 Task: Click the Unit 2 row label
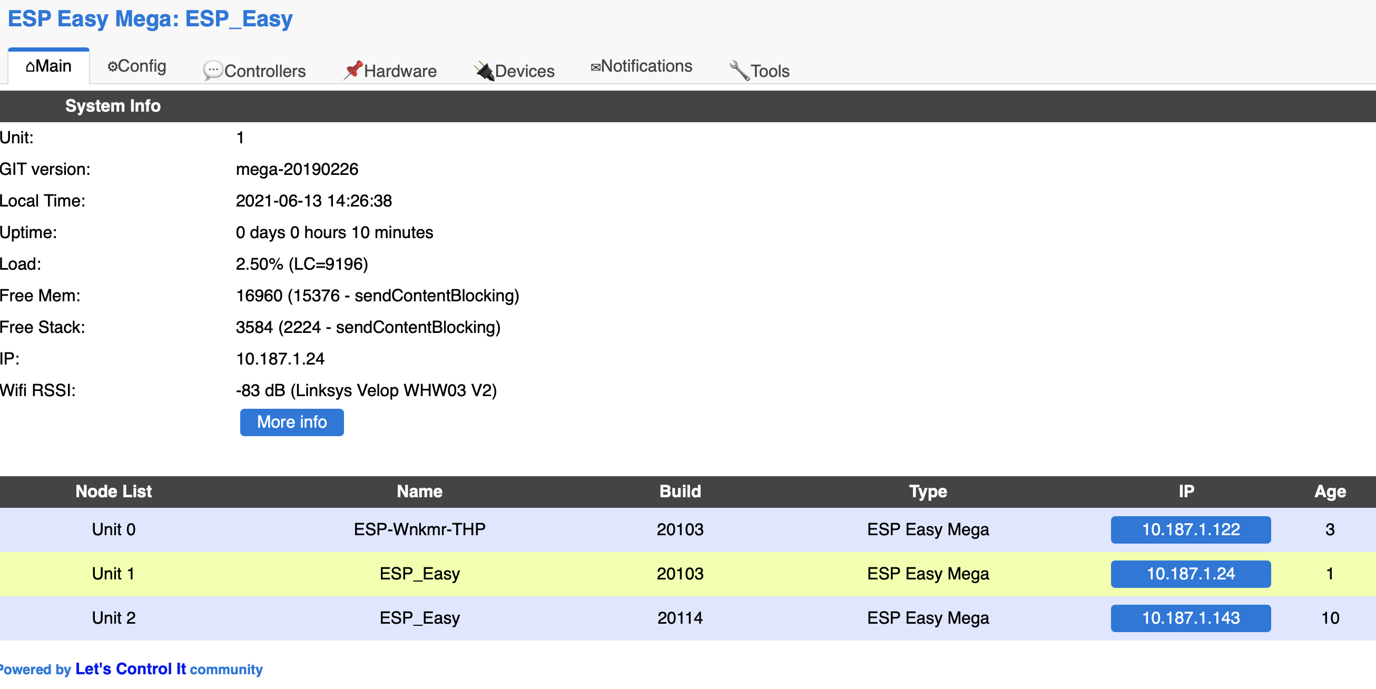pos(114,618)
